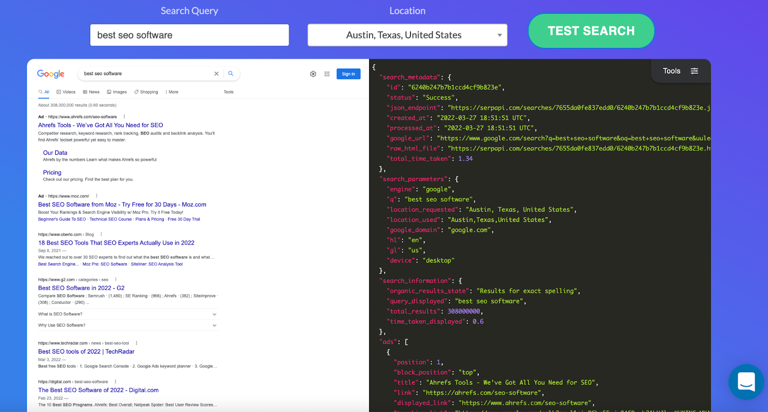
Task: Click the "search_parameters" JSON key
Action: pos(413,179)
